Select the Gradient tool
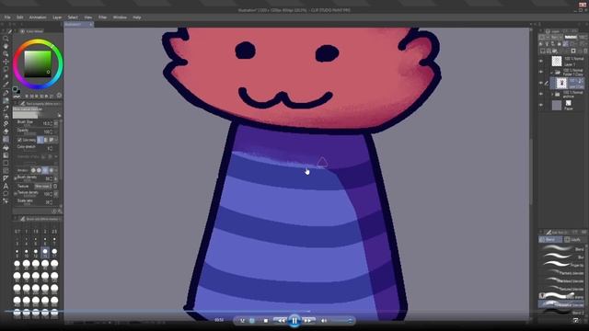 pos(6,155)
